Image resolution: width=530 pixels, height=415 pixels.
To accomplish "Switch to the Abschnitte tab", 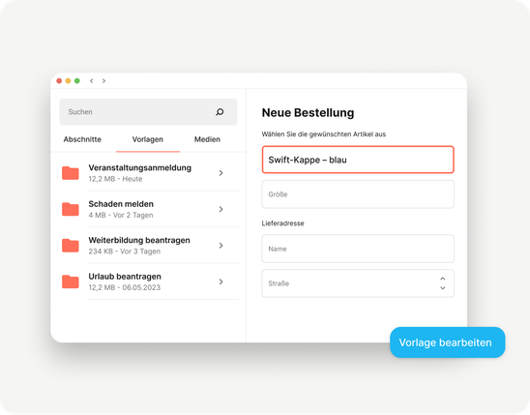I will click(x=82, y=139).
